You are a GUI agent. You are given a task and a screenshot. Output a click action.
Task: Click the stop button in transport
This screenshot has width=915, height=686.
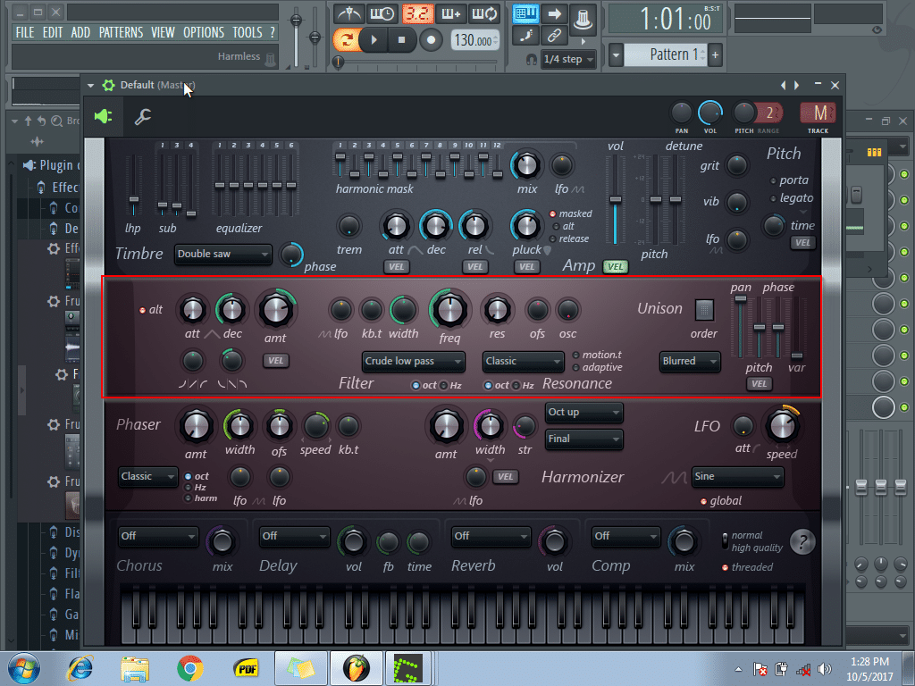click(x=401, y=39)
